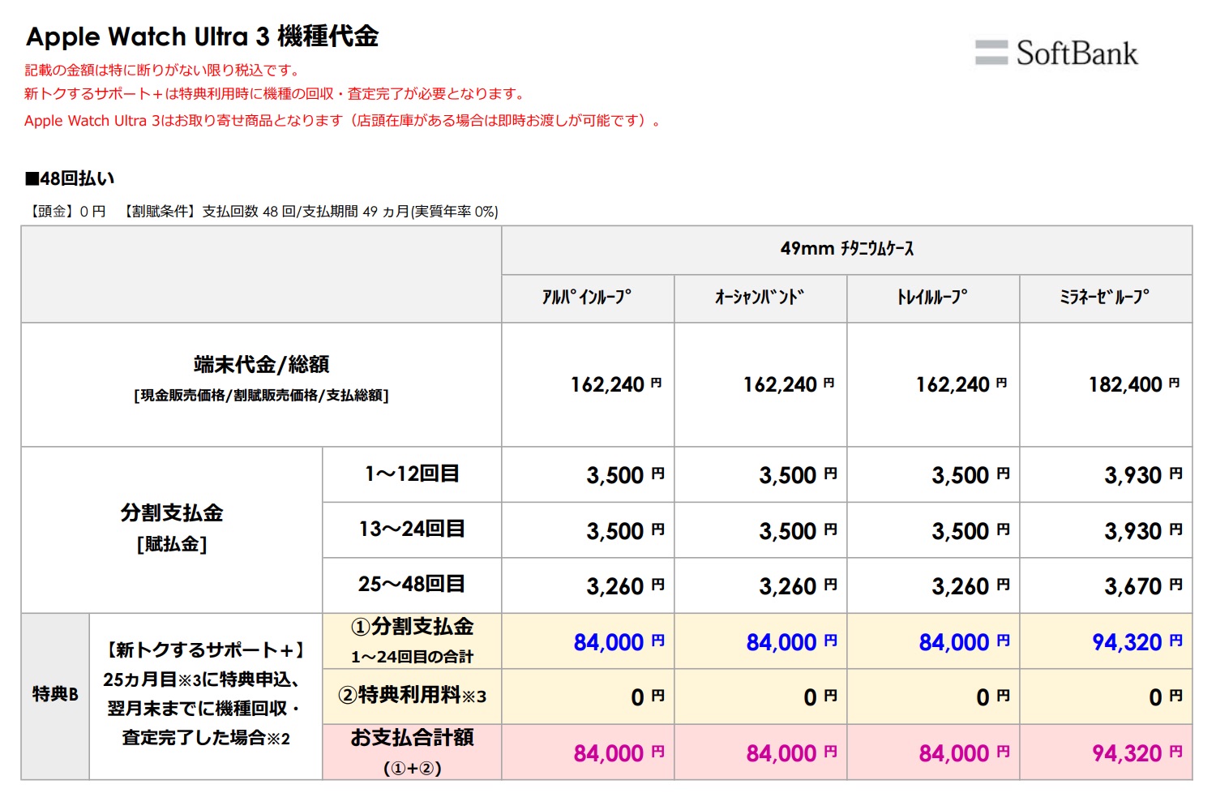
Task: Click the pink 94,320 円 total under ミラネーゼループ
Action: (x=1137, y=754)
